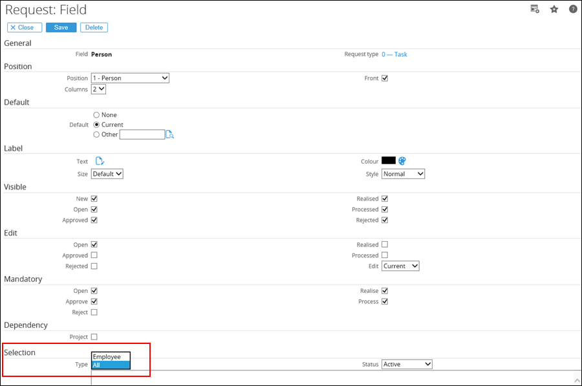Open the 0 — Task request type link
The height and width of the screenshot is (386, 582).
tap(394, 54)
